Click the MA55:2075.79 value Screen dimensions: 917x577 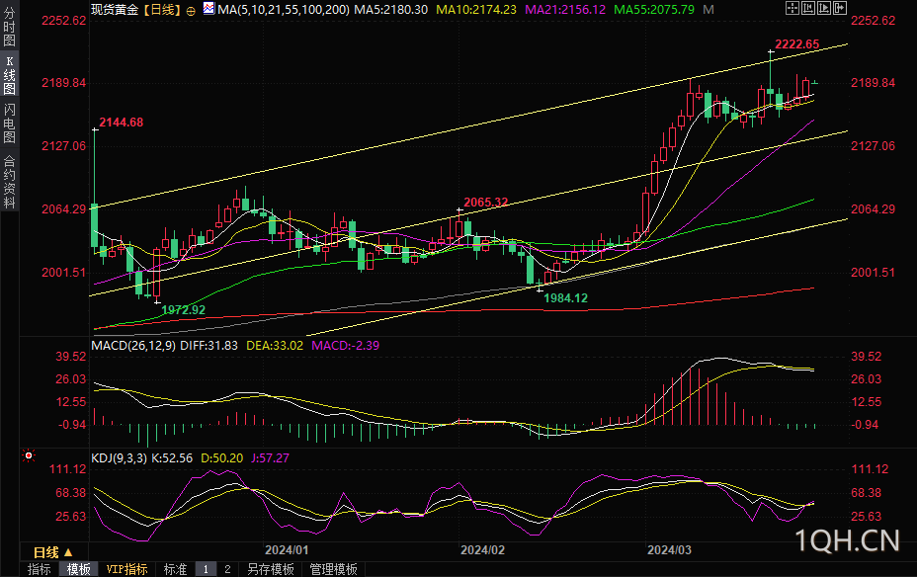click(x=654, y=10)
